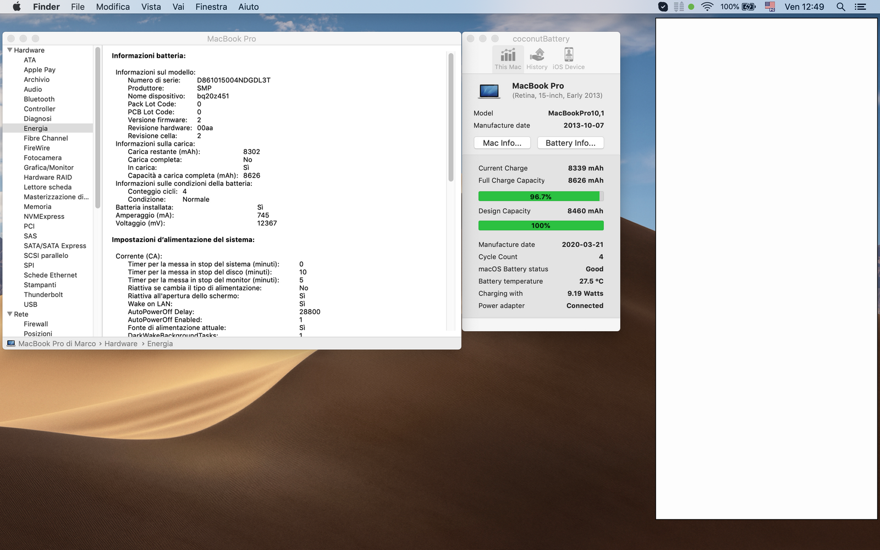Viewport: 880px width, 550px height.
Task: Open Spotlight search
Action: coord(840,7)
